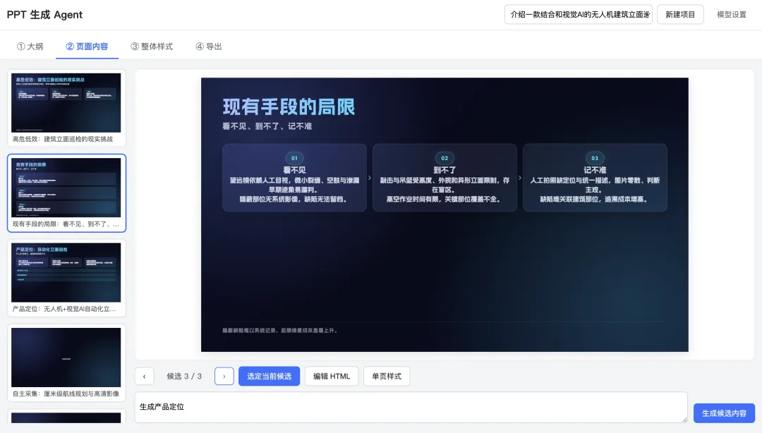
Task: Open the 导出 step tab
Action: (209, 46)
